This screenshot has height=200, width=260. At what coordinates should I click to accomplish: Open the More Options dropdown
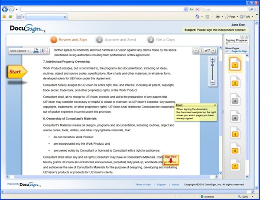coord(19,51)
